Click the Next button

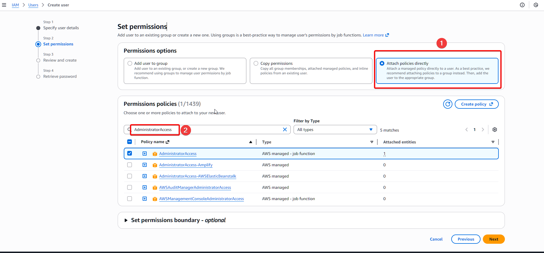(493, 239)
